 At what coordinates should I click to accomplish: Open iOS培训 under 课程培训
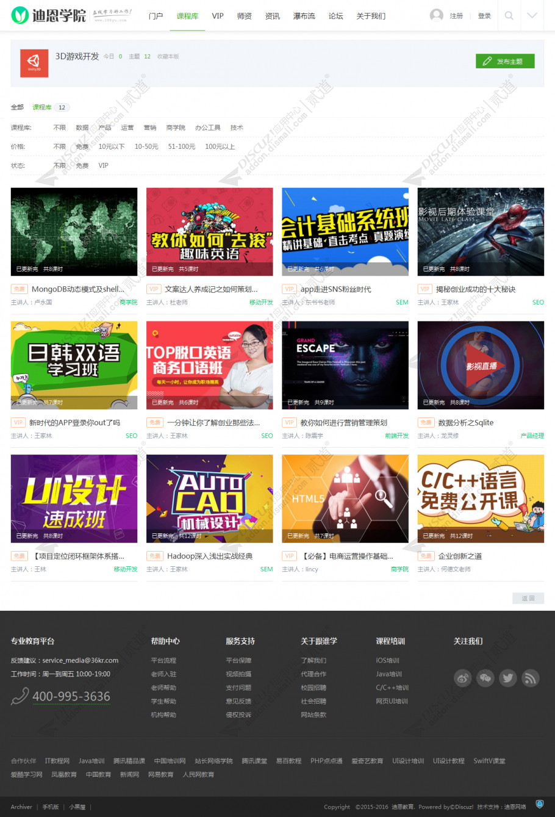[388, 660]
